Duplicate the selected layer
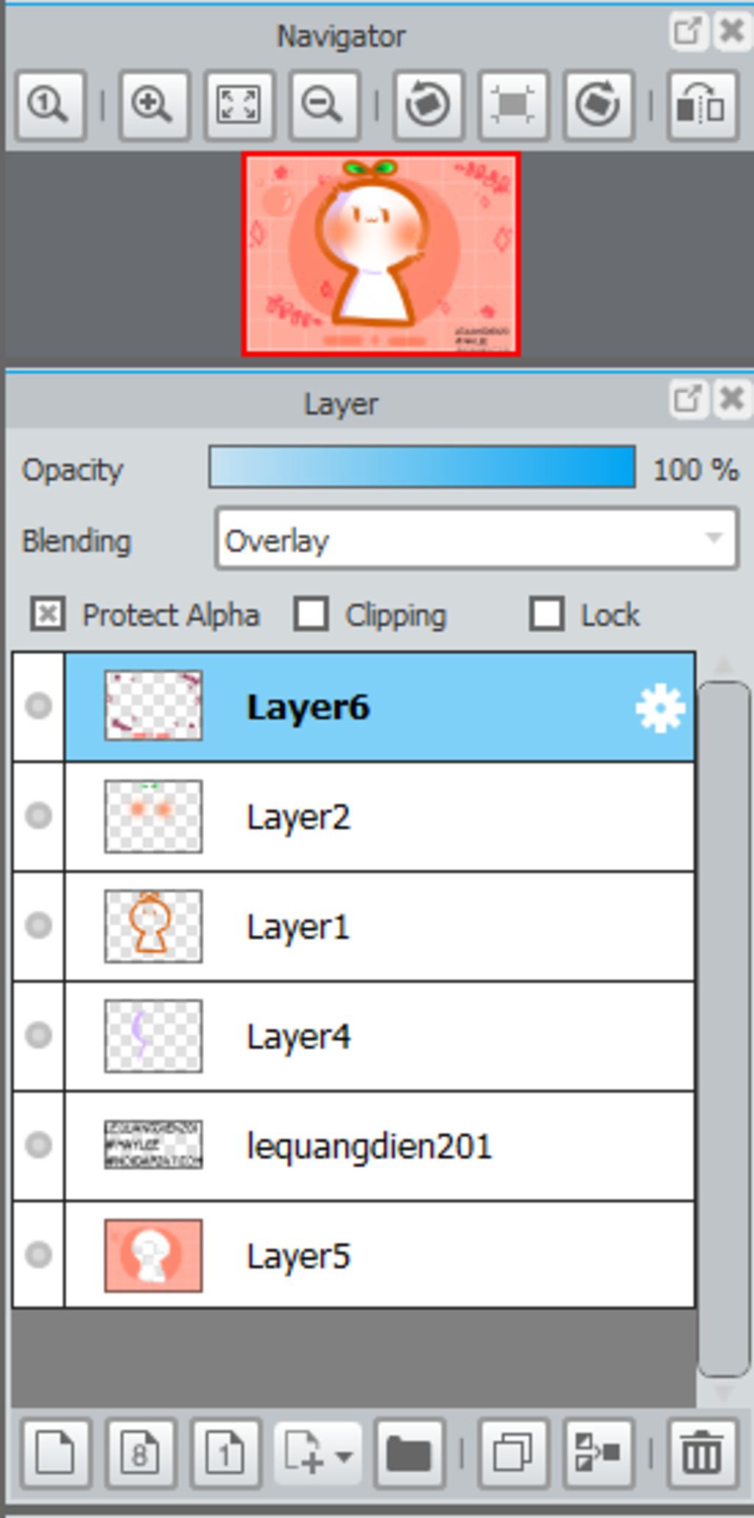The width and height of the screenshot is (754, 1518). pyautogui.click(x=513, y=1452)
